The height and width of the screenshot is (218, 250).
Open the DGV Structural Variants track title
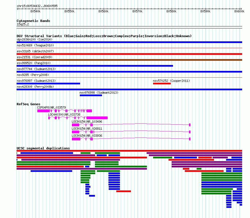pos(104,36)
